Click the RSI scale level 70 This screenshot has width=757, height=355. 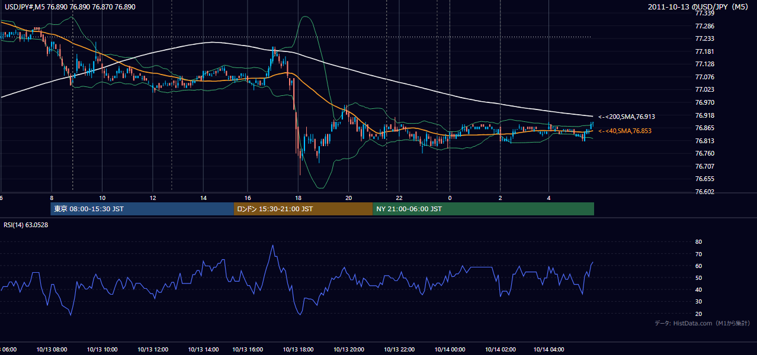click(x=698, y=254)
